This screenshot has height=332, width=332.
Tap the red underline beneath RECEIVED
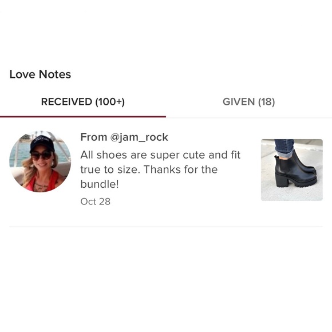(x=83, y=117)
